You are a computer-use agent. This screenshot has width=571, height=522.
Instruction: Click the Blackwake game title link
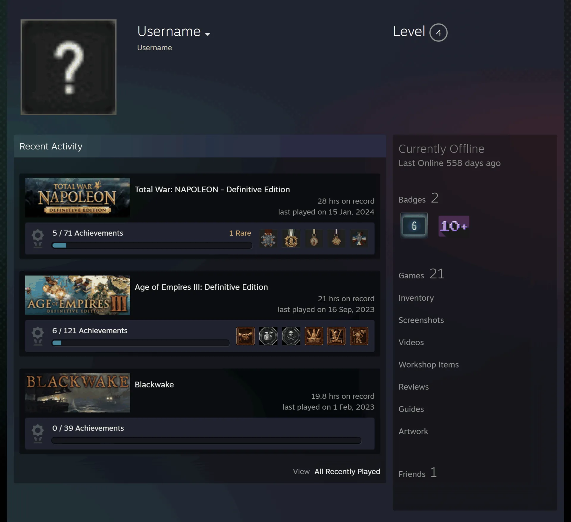(154, 384)
